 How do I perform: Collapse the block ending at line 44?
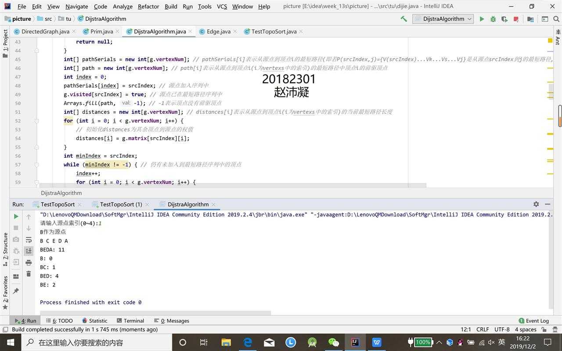coord(37,50)
